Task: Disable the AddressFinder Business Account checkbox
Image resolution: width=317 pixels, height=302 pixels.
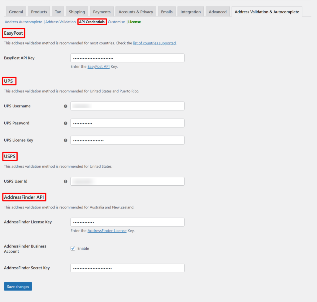Action: point(73,248)
